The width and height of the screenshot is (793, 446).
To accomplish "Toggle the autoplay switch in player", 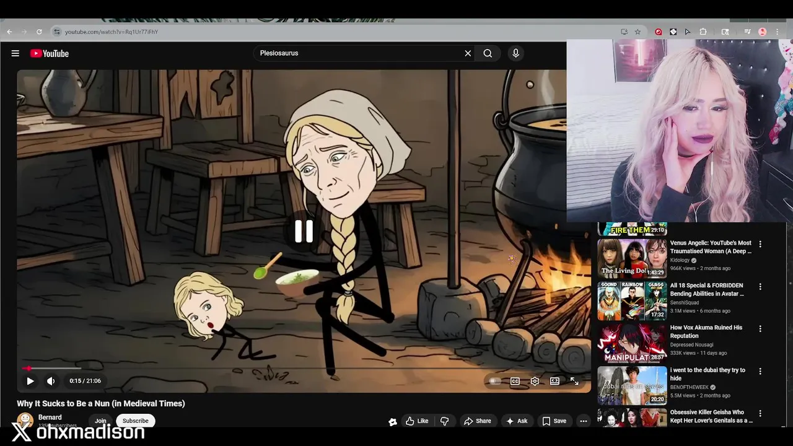I will pos(494,381).
